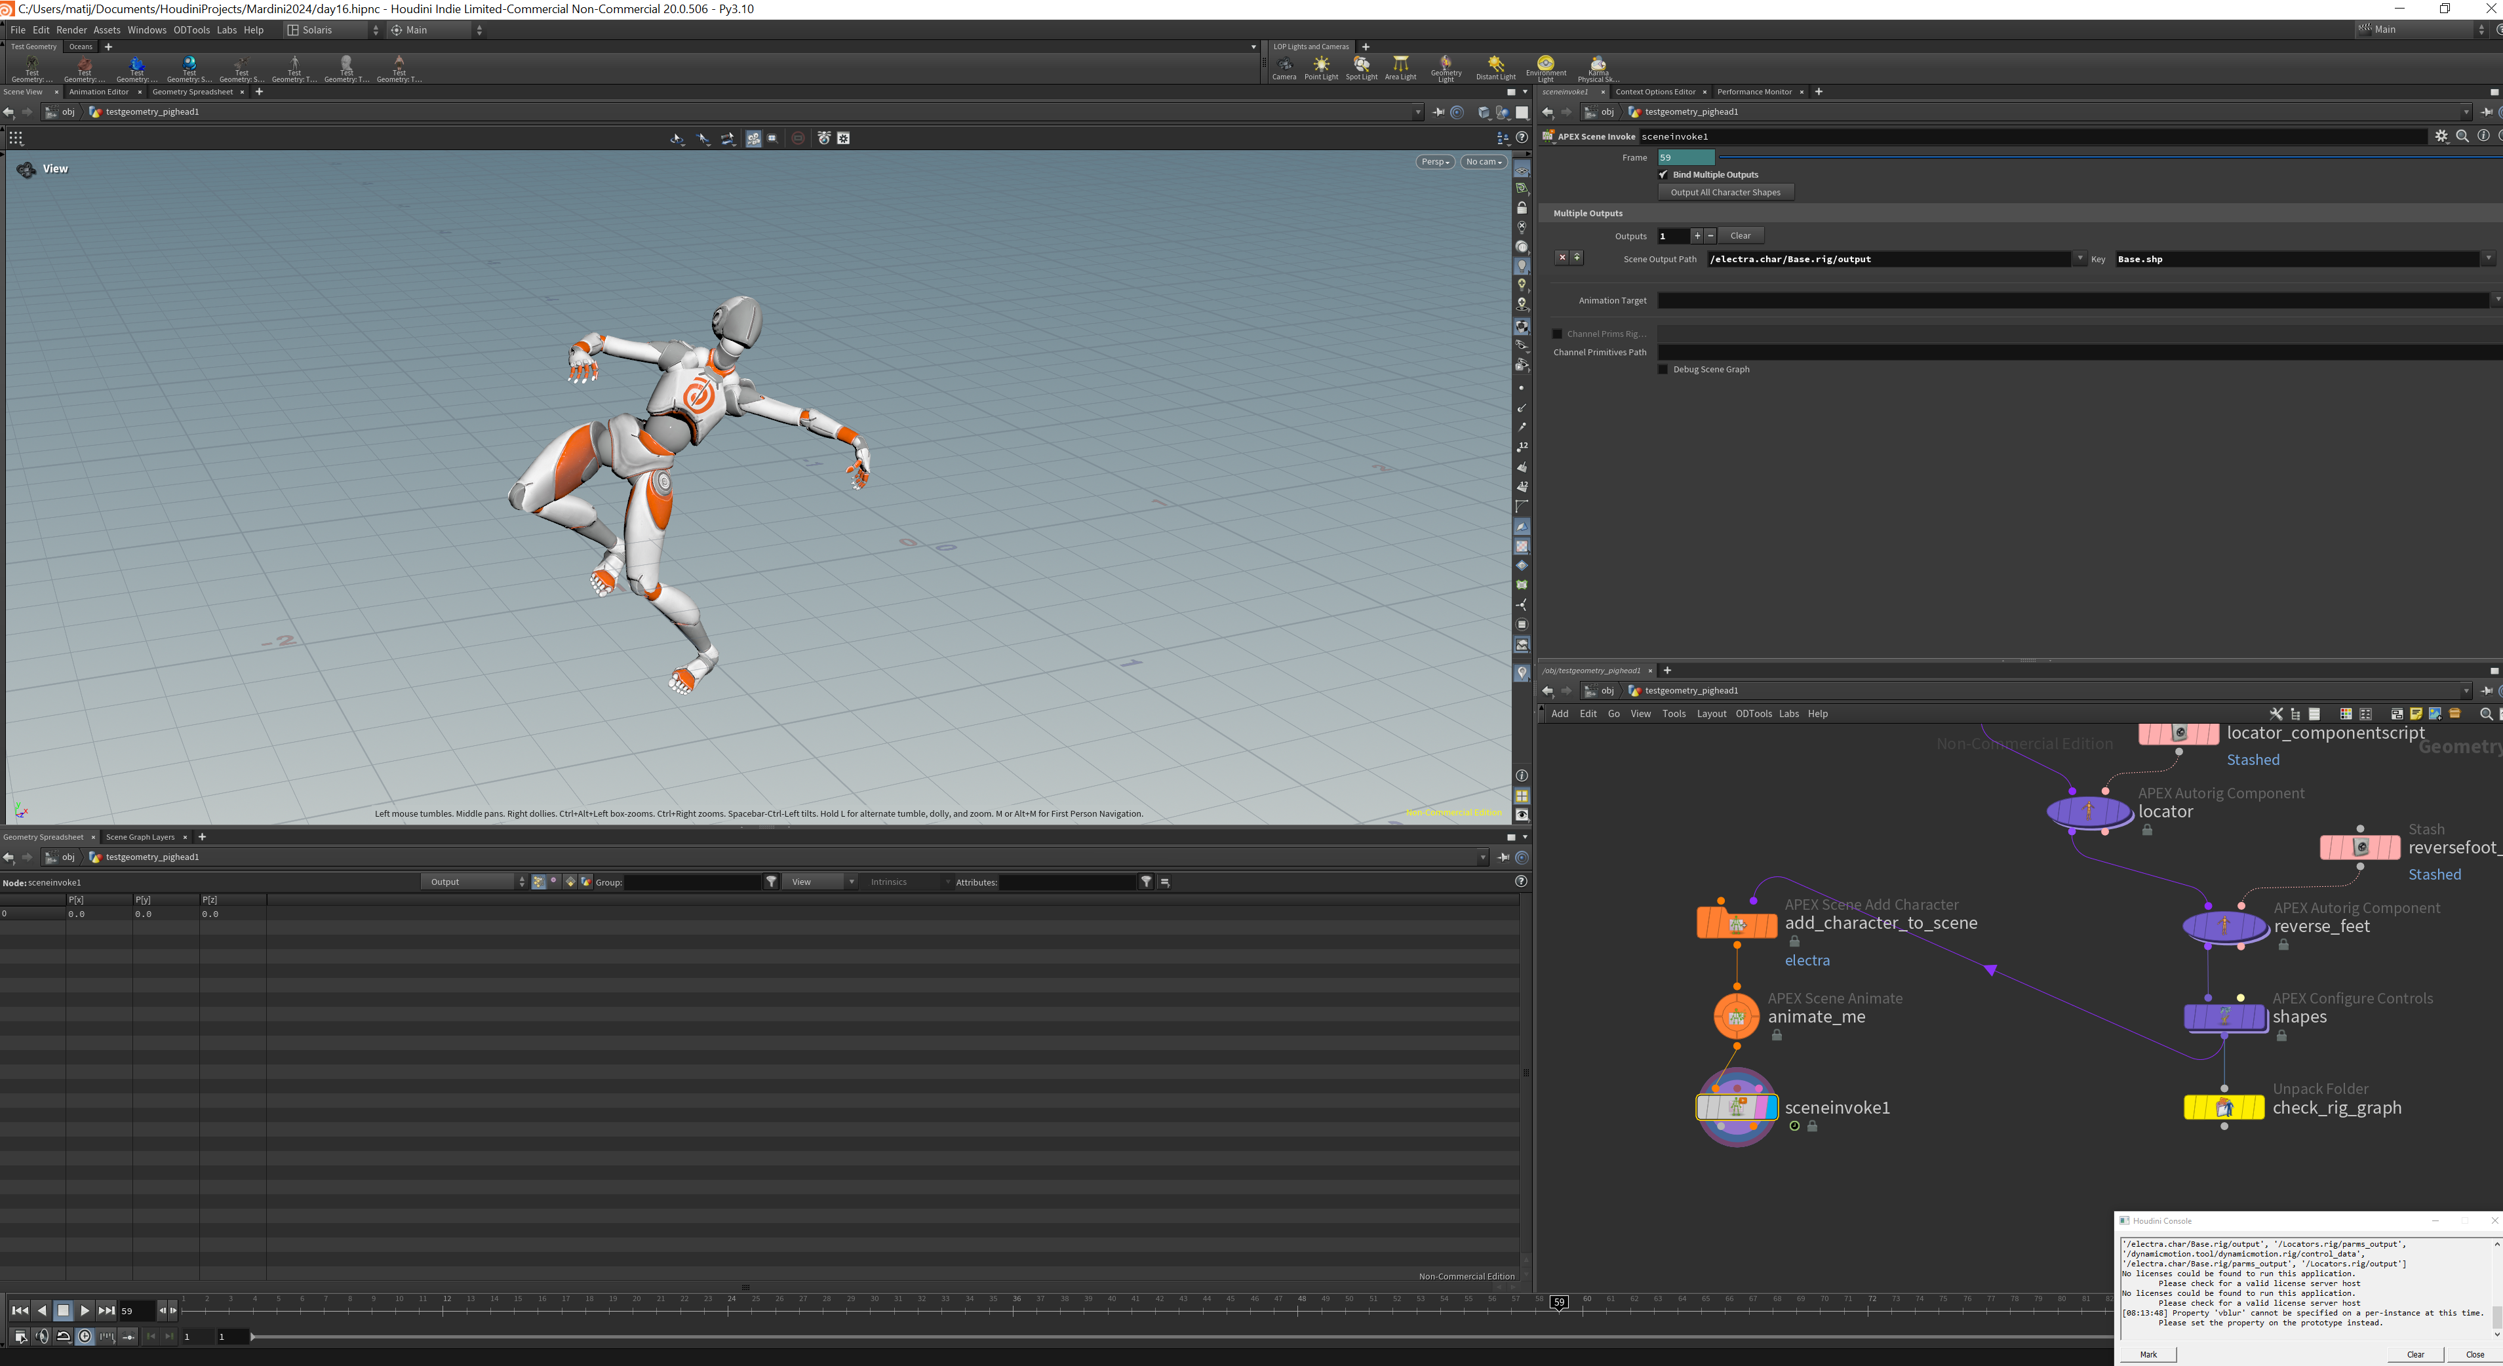Stop playback on the playbar
Image resolution: width=2503 pixels, height=1366 pixels.
point(63,1311)
